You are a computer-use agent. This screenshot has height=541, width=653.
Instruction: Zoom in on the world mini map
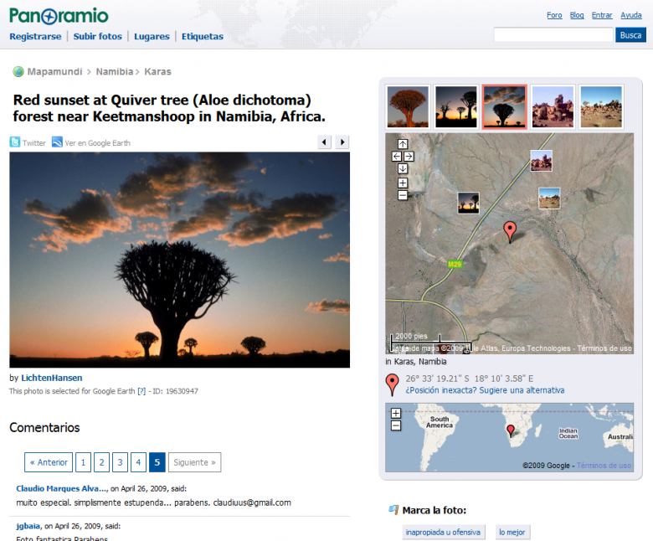point(396,413)
